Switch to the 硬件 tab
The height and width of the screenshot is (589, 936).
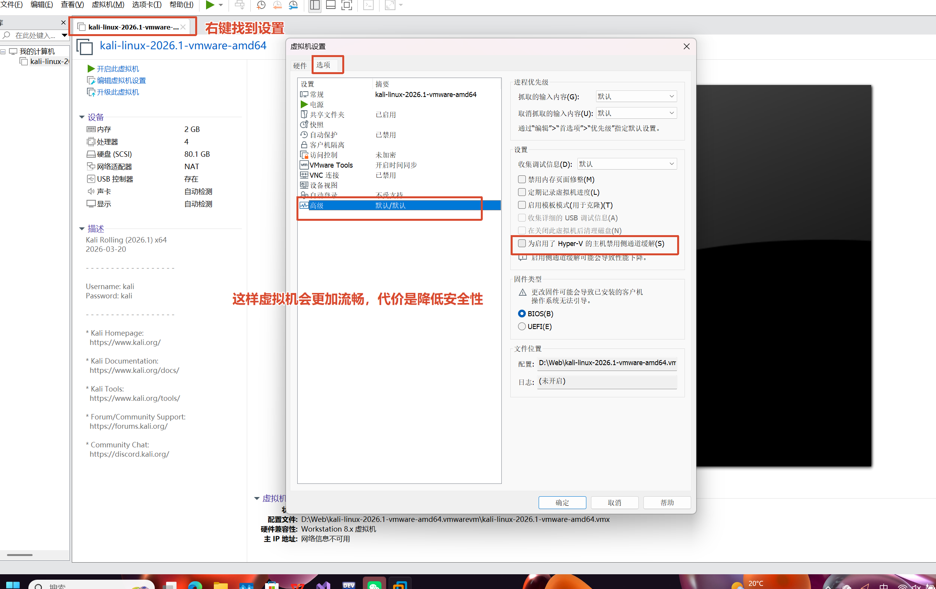300,66
